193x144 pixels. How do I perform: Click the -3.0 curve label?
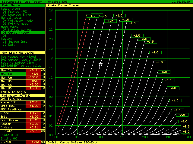point(144,39)
